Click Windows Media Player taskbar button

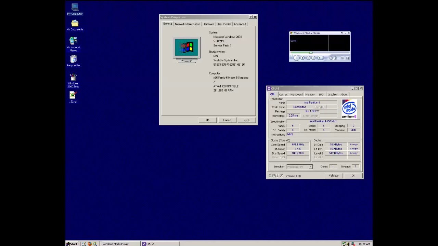[120, 244]
